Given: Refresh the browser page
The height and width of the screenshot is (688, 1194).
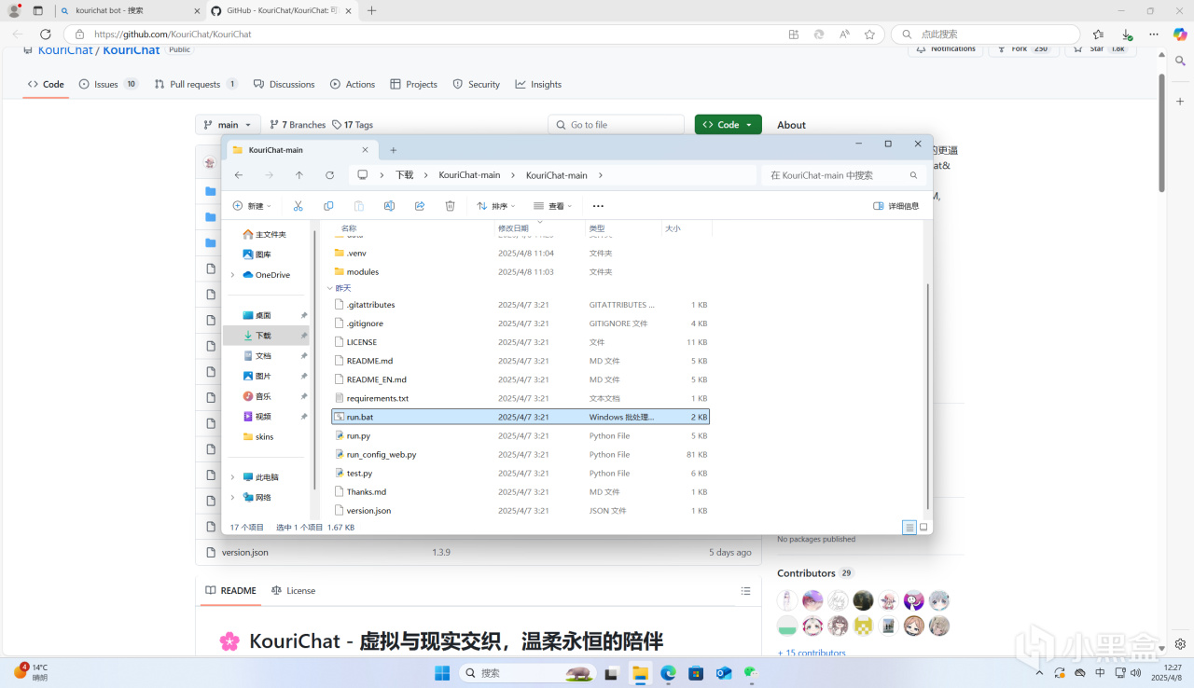Looking at the screenshot, I should 46,34.
